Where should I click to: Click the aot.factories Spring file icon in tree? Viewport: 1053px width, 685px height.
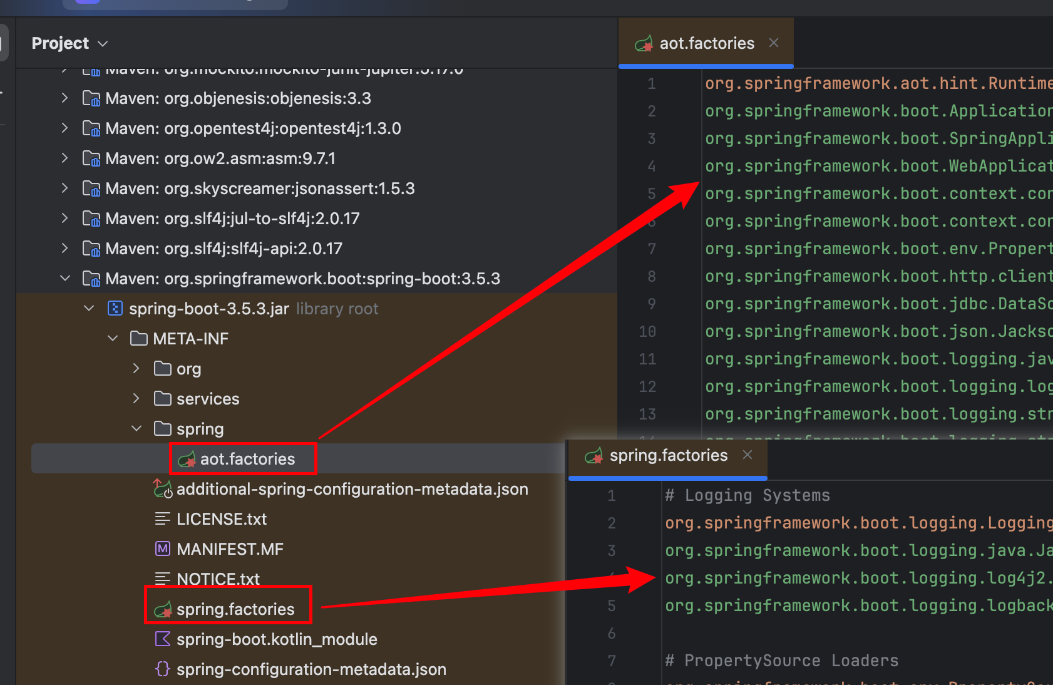point(187,460)
